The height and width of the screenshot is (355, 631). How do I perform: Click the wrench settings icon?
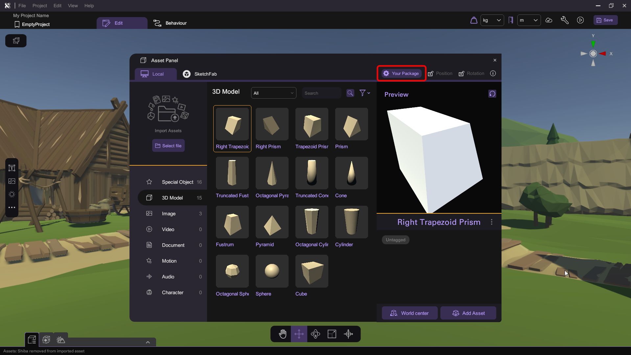pyautogui.click(x=565, y=20)
